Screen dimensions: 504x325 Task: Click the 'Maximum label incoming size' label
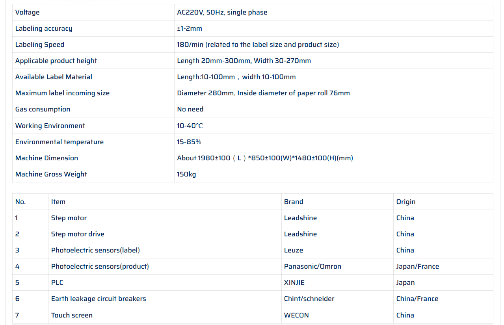pos(62,93)
